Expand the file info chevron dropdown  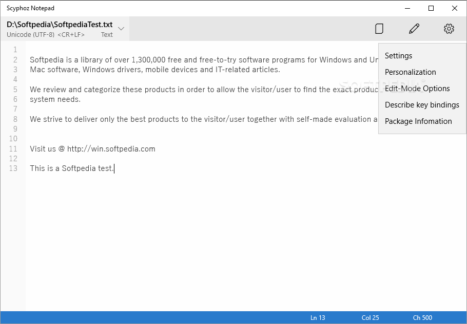coord(121,29)
